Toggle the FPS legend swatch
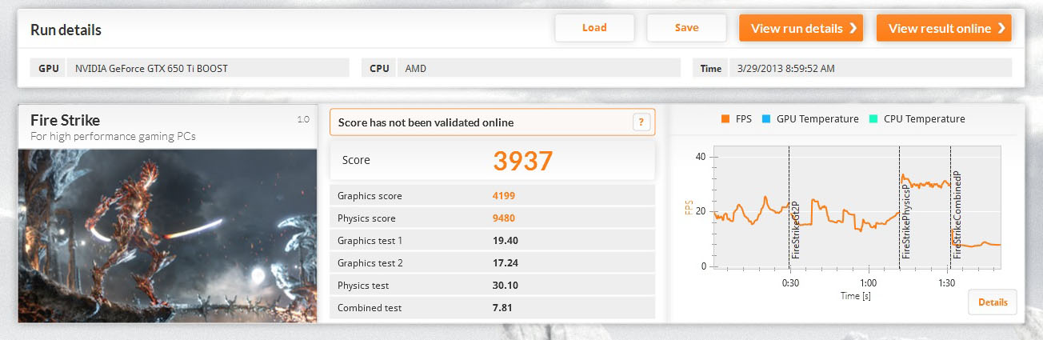1043x340 pixels. click(726, 119)
